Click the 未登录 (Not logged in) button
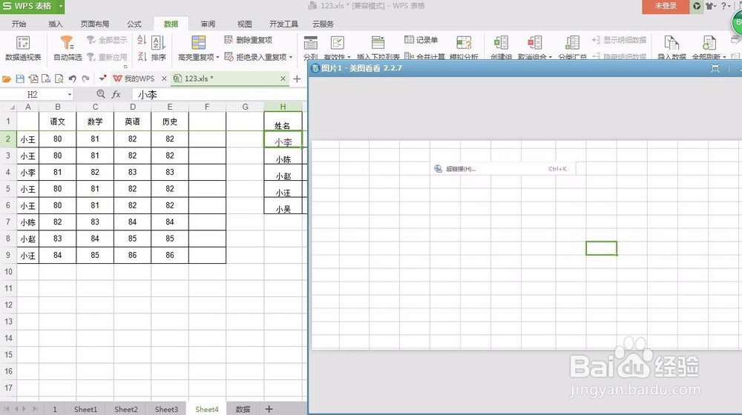The height and width of the screenshot is (415, 742). click(666, 6)
